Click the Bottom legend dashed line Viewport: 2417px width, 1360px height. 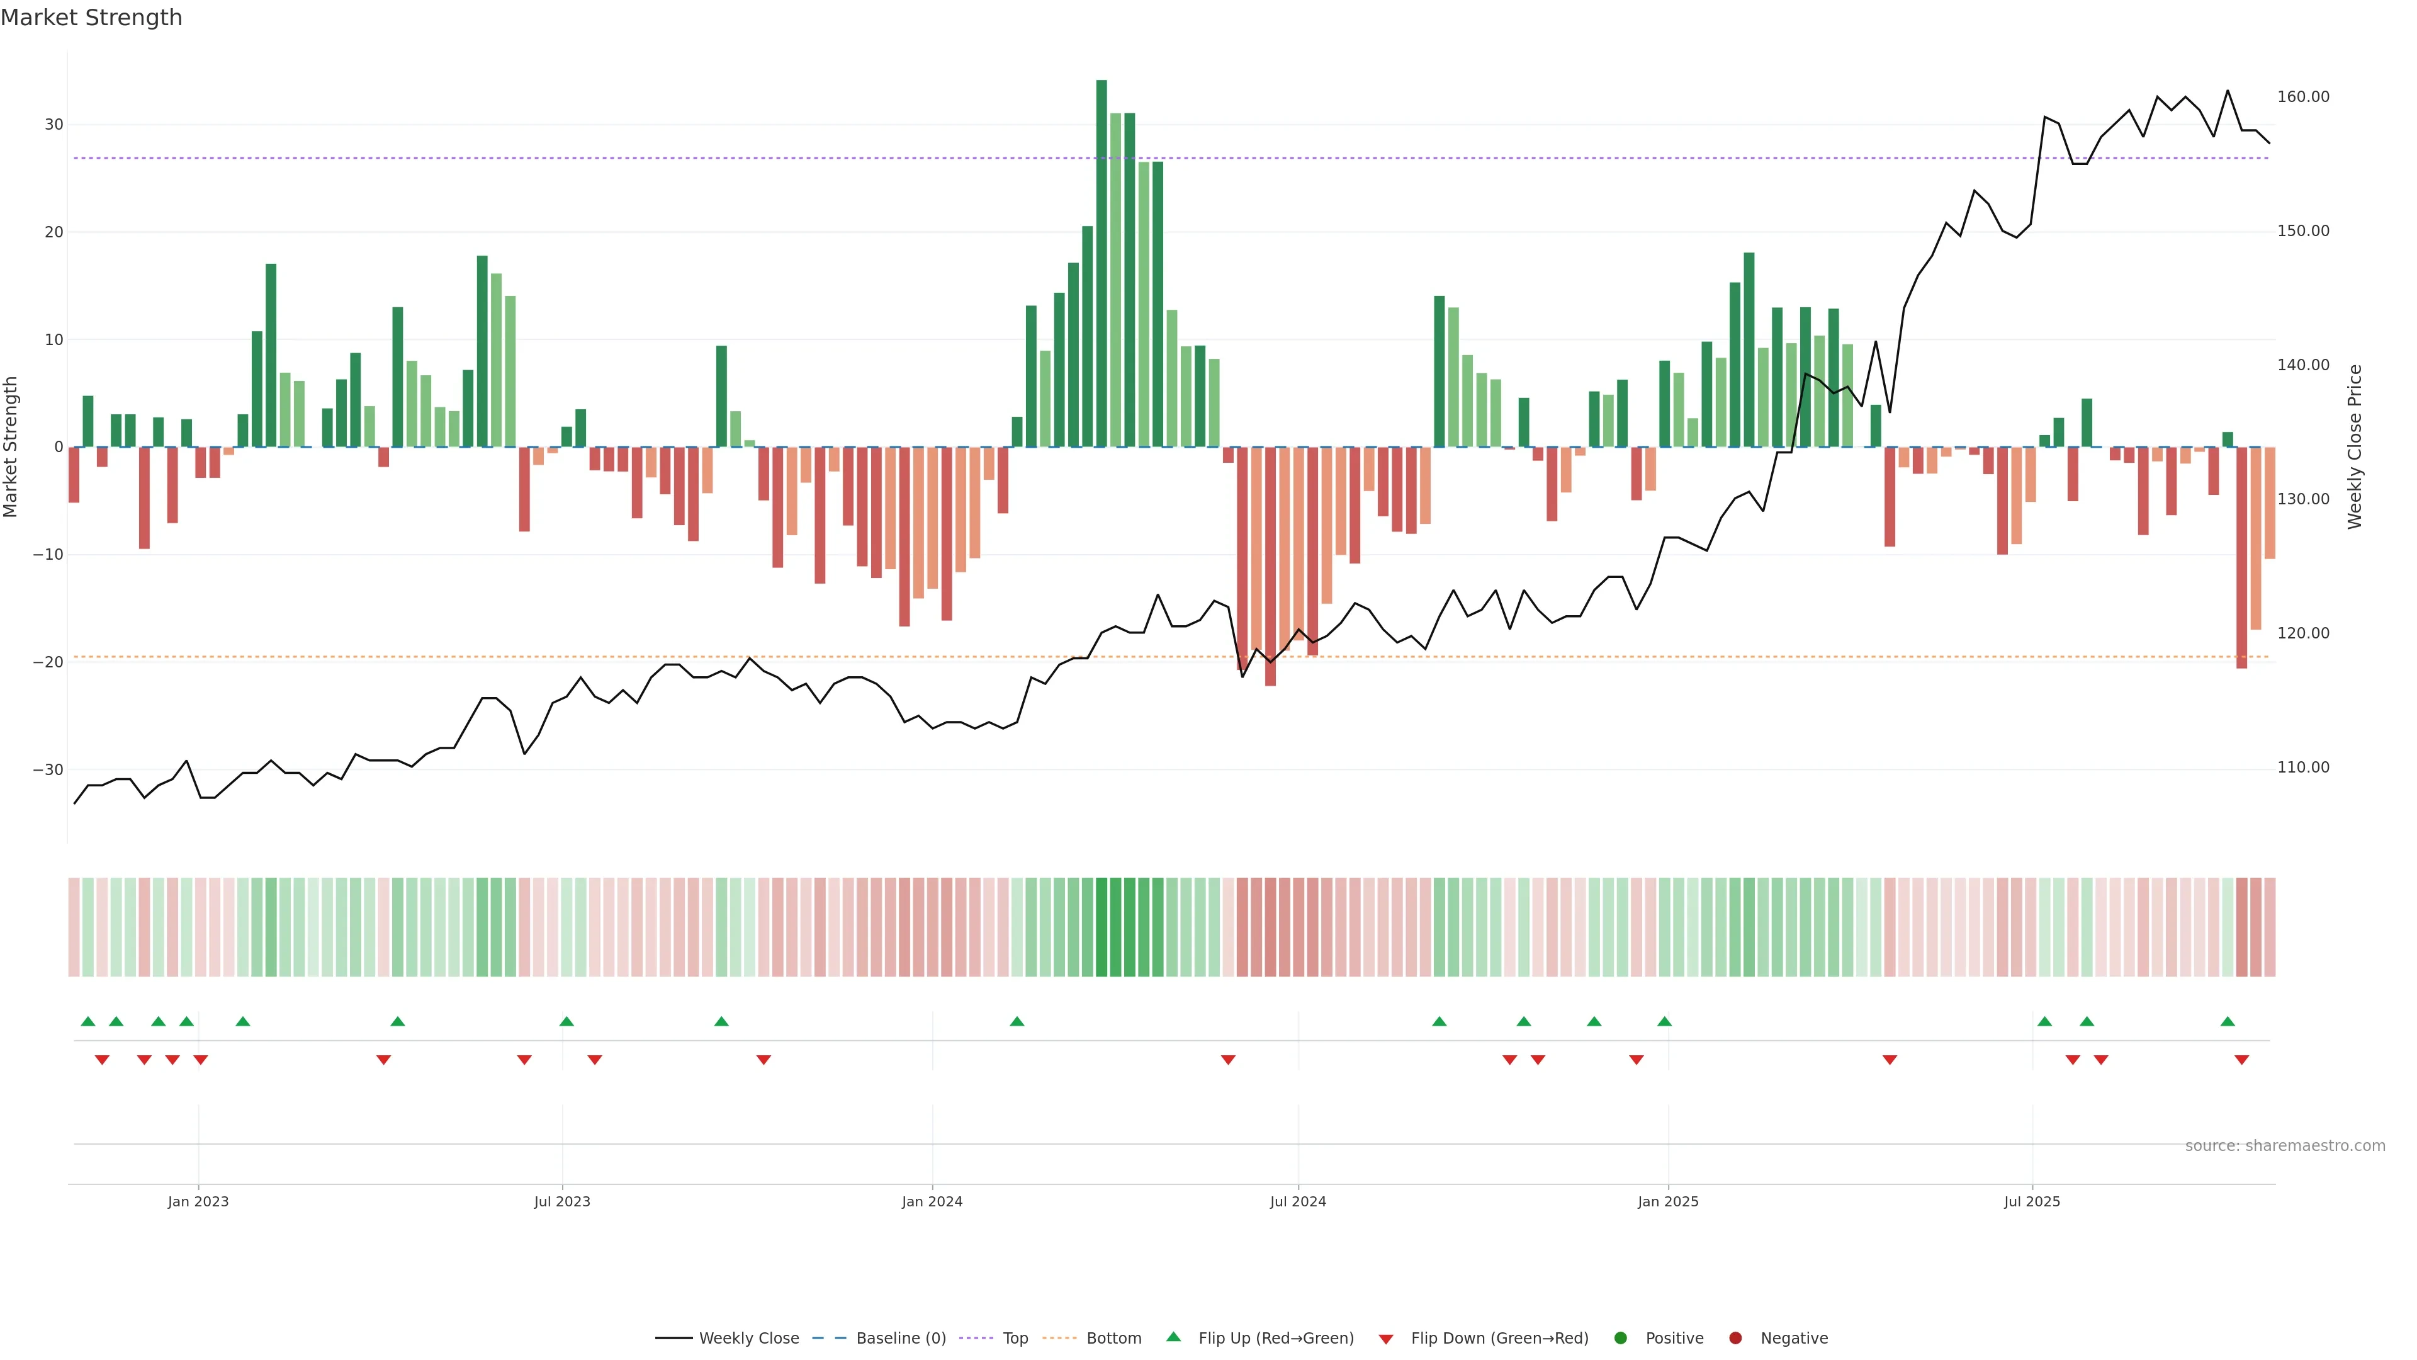(x=1059, y=1339)
